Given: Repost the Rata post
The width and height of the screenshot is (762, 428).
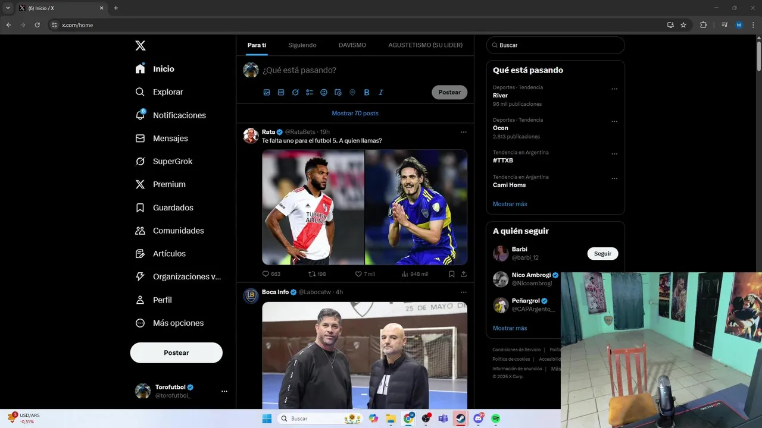Looking at the screenshot, I should (x=317, y=274).
